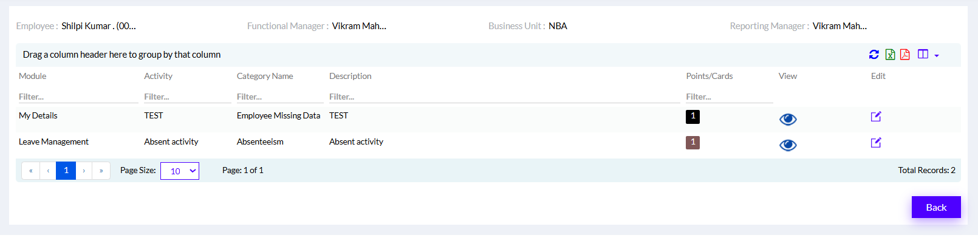The height and width of the screenshot is (249, 978).
Task: Go to the first page
Action: pyautogui.click(x=31, y=171)
